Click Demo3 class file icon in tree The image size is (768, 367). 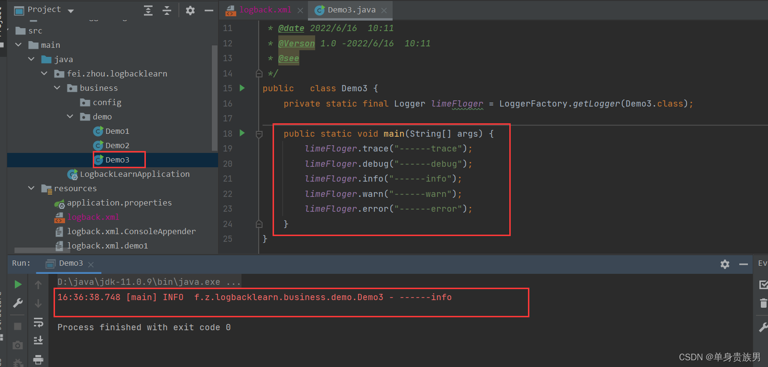tap(98, 160)
